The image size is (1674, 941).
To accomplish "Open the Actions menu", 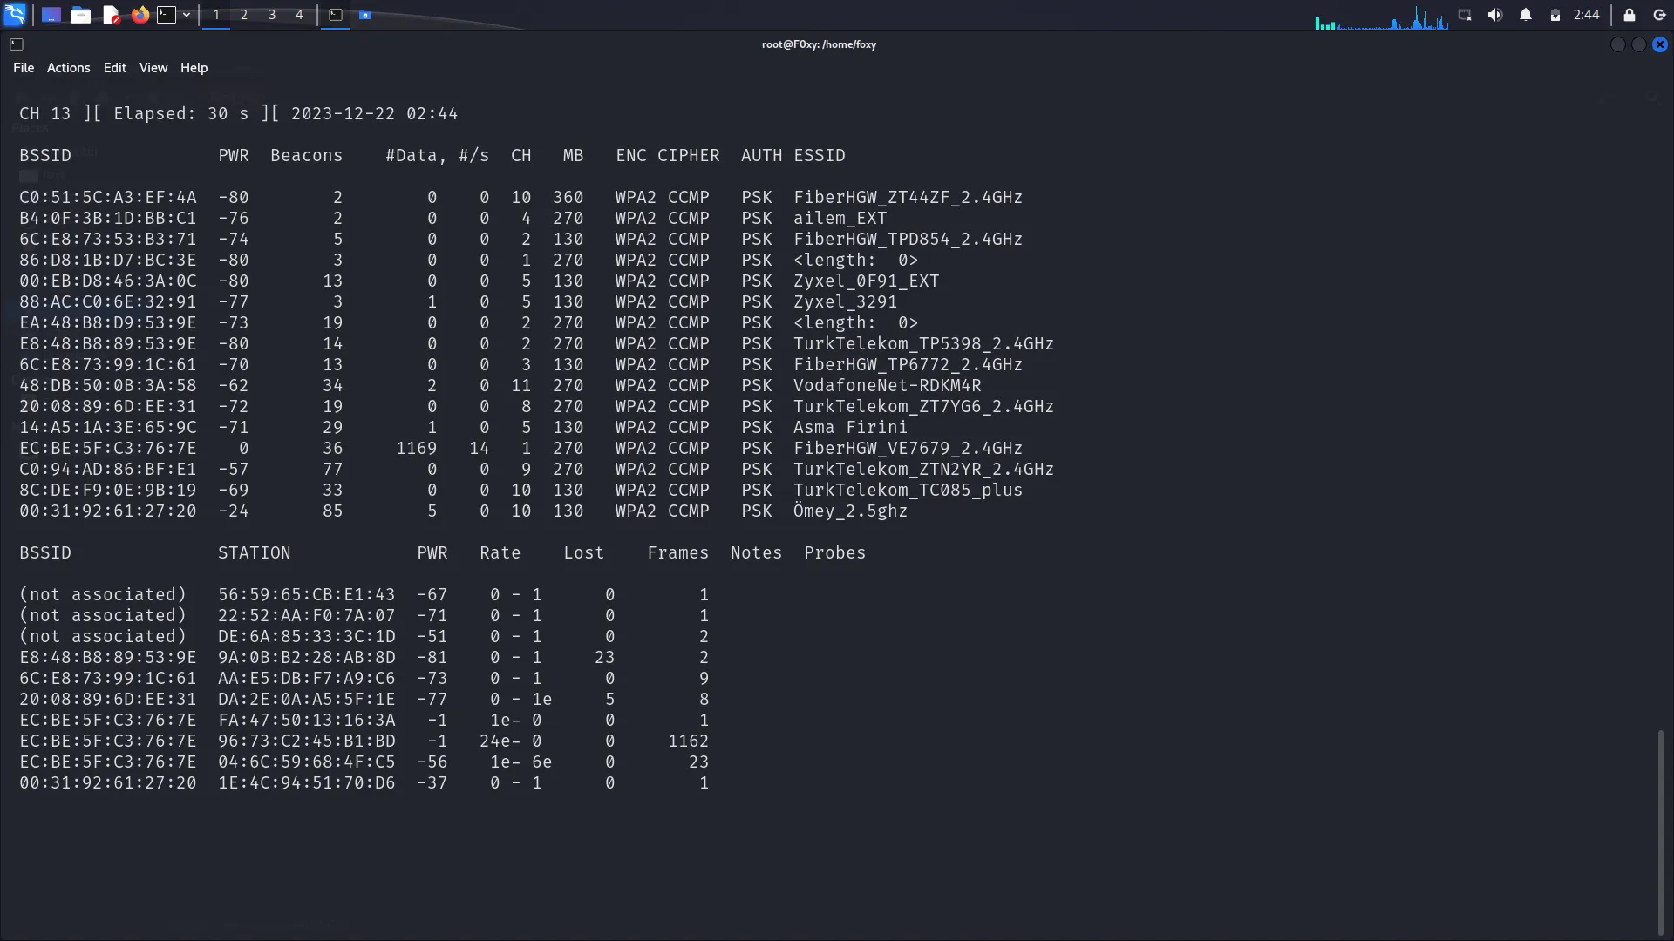I will coord(69,68).
